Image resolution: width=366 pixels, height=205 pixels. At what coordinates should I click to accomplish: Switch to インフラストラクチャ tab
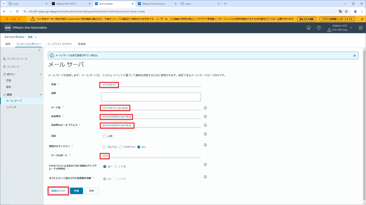(x=59, y=44)
